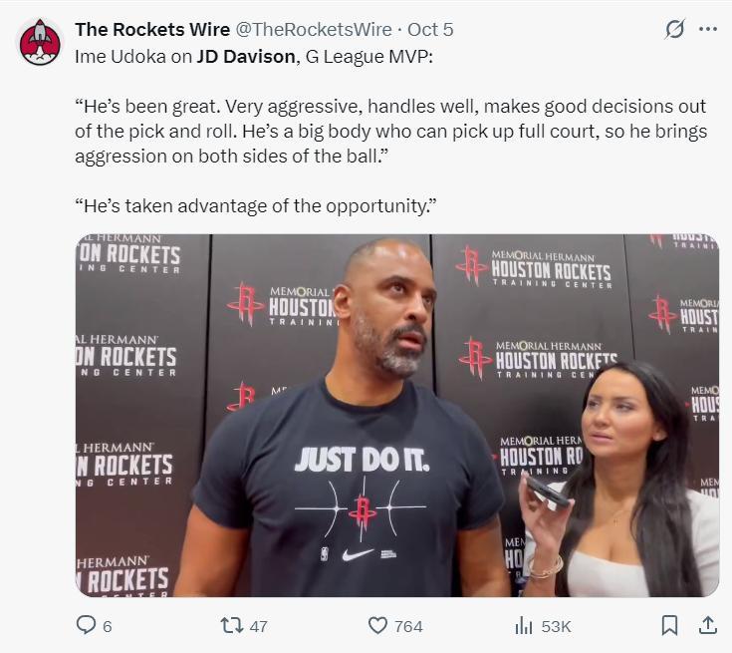This screenshot has height=653, width=732.
Task: Bookmark this post
Action: (670, 625)
